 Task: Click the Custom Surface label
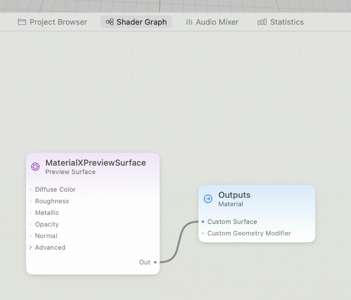pyautogui.click(x=232, y=222)
